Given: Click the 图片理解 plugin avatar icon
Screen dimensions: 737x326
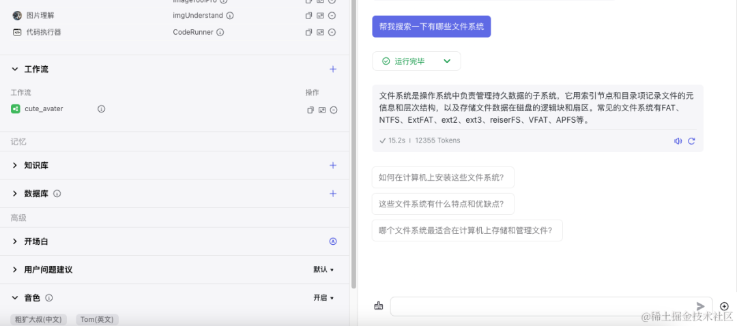Looking at the screenshot, I should [17, 16].
